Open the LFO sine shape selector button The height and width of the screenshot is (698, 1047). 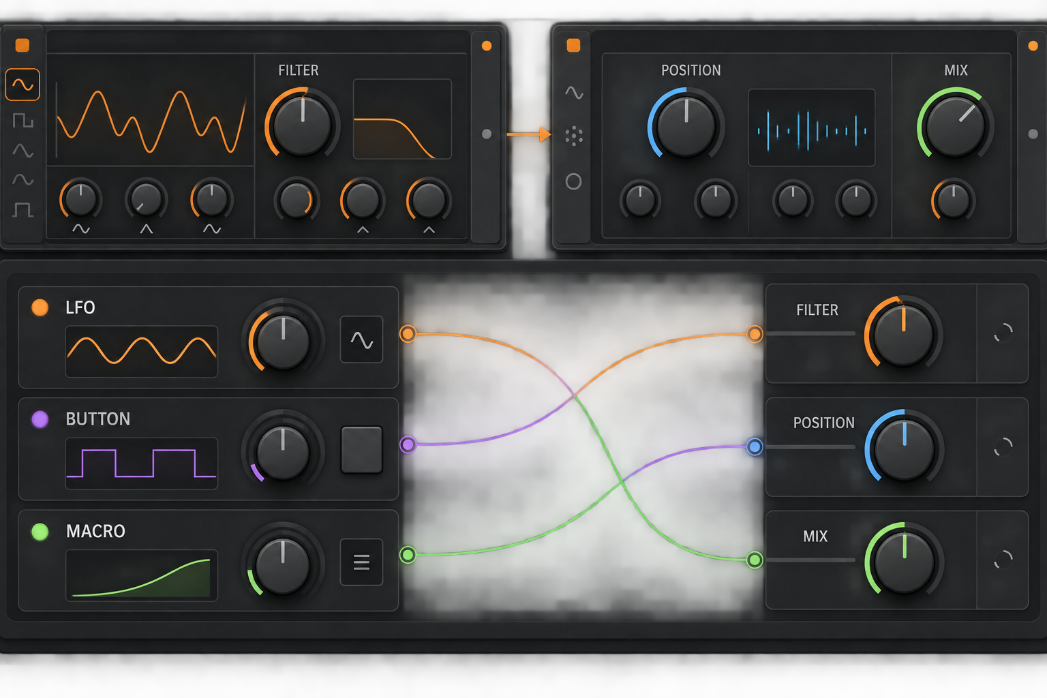point(361,339)
